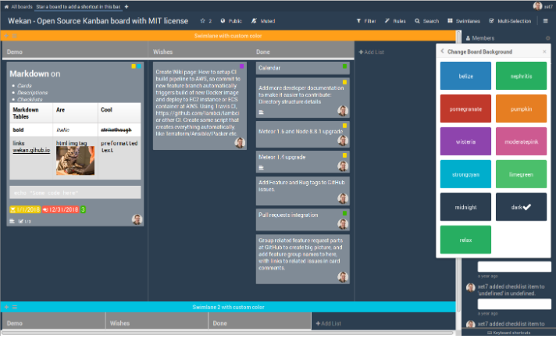
Task: Select midnight background color
Action: point(465,207)
